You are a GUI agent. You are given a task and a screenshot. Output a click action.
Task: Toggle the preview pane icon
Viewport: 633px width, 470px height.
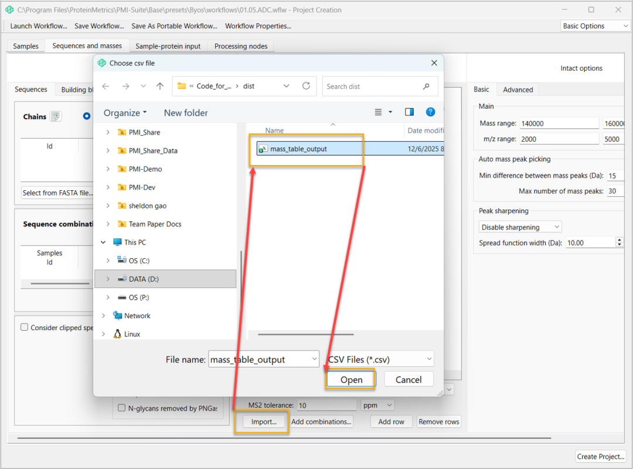click(x=409, y=112)
